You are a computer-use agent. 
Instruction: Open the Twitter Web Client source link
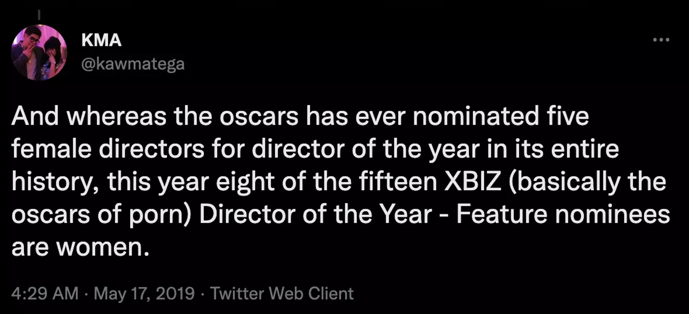click(x=282, y=293)
